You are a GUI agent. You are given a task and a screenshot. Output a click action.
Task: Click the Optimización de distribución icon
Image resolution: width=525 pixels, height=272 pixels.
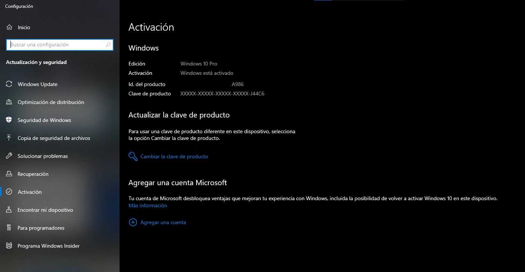click(x=9, y=102)
